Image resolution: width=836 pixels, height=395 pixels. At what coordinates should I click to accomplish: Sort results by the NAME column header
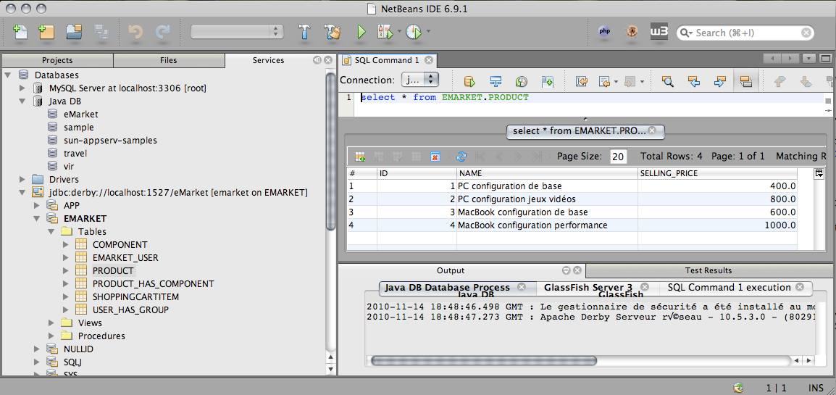pos(548,173)
